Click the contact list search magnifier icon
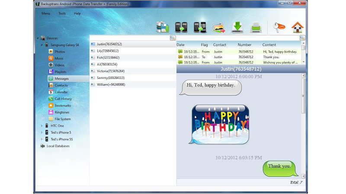The height and width of the screenshot is (194, 346). click(173, 38)
